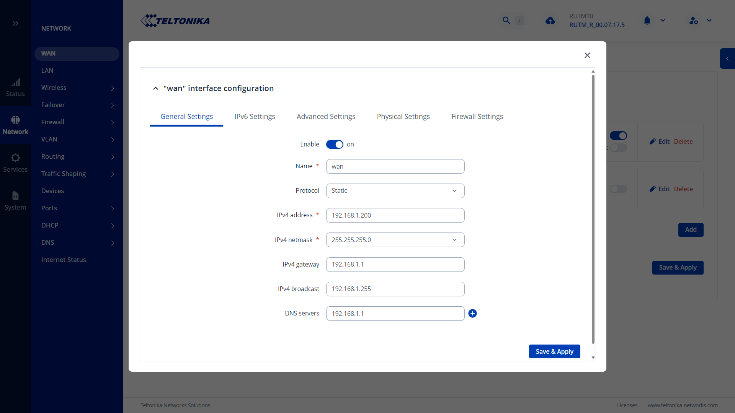This screenshot has width=735, height=413.
Task: Open System file icon in sidebar
Action: point(15,196)
